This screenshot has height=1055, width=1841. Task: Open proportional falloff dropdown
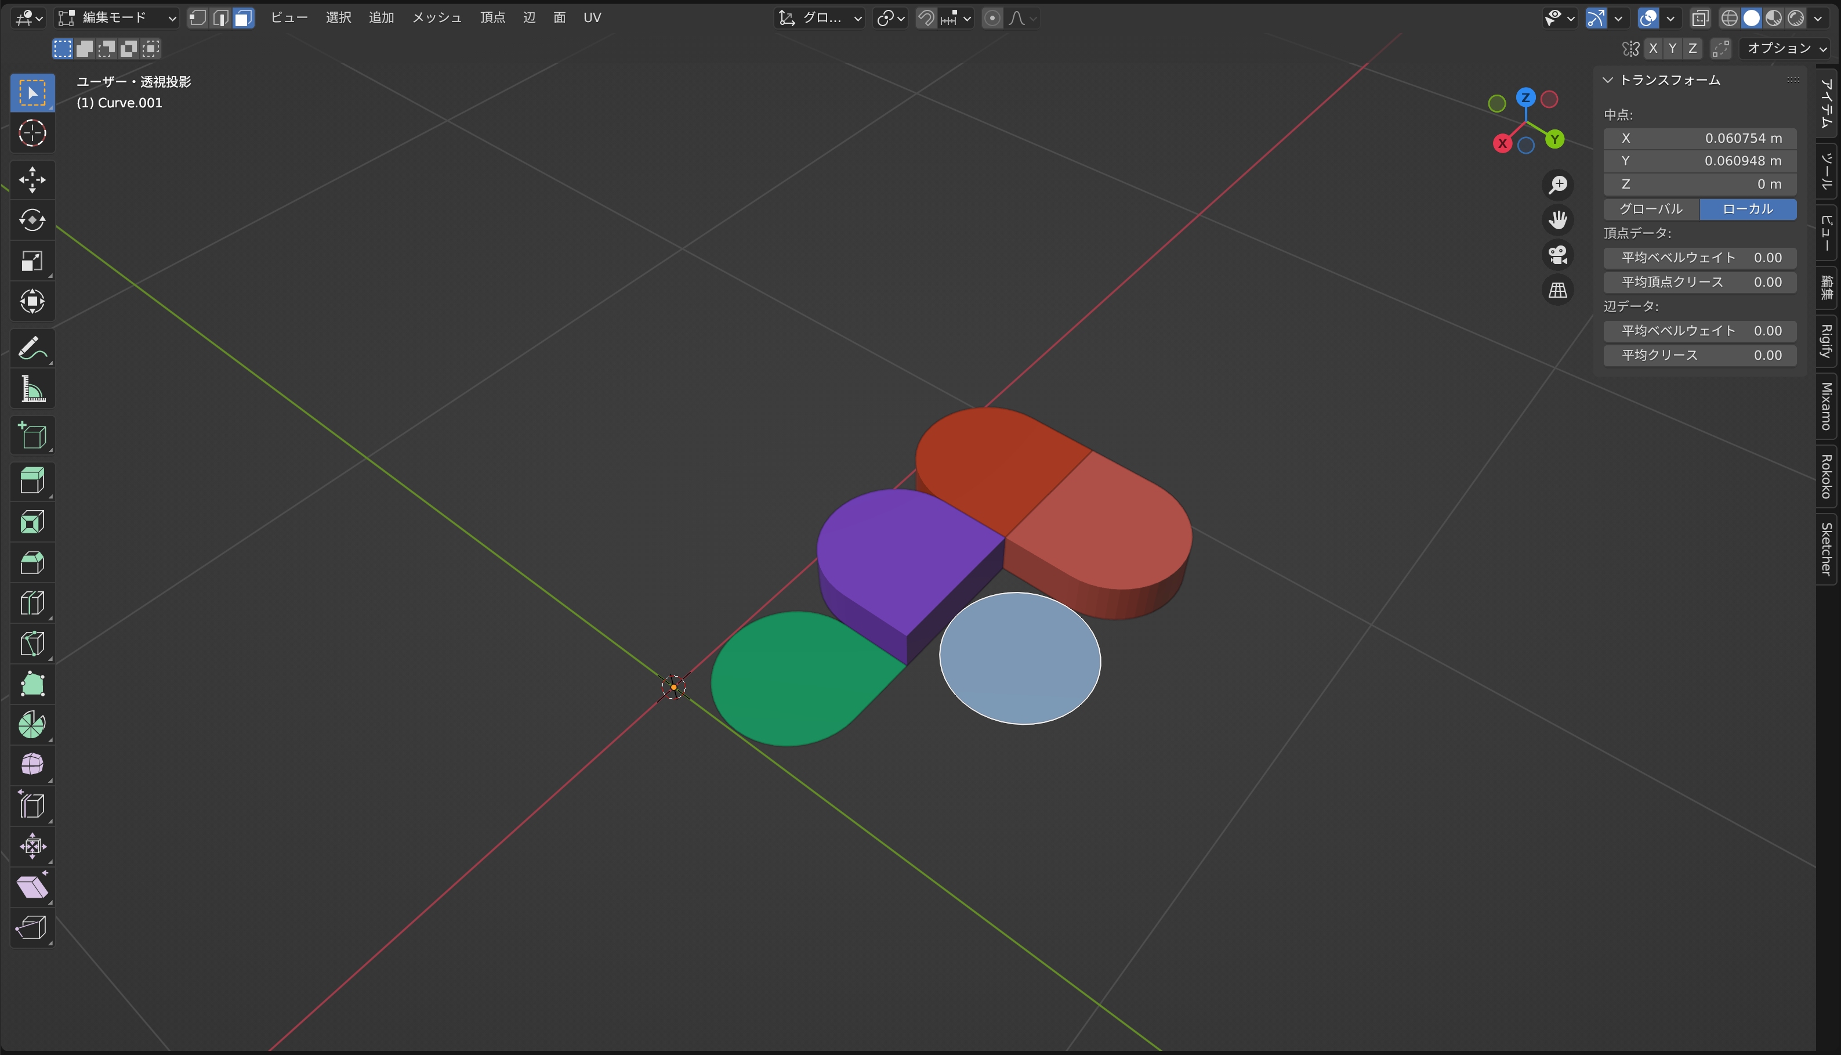tap(1023, 17)
